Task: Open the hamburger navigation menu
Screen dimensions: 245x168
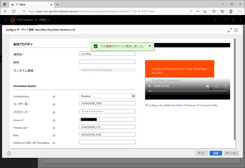Action: pos(6,20)
